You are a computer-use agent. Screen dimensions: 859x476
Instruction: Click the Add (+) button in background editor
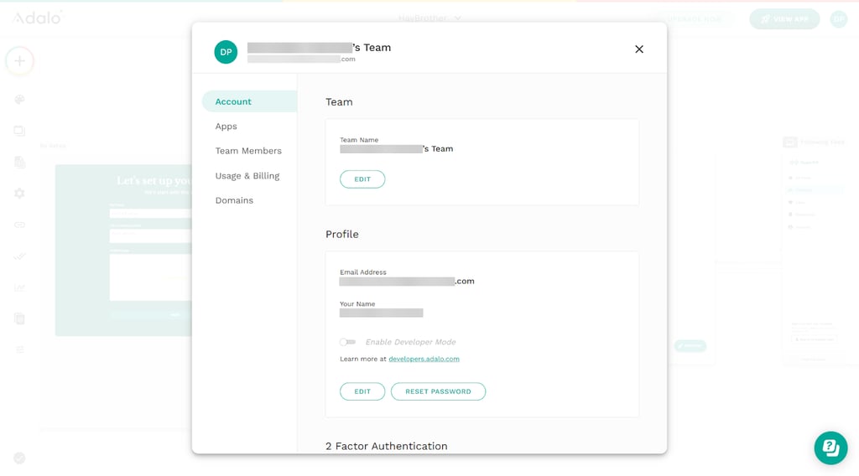point(20,60)
